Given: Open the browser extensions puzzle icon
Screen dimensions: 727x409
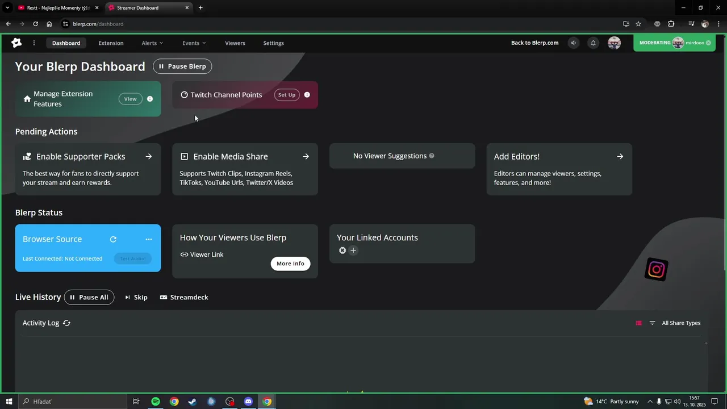Looking at the screenshot, I should [671, 24].
